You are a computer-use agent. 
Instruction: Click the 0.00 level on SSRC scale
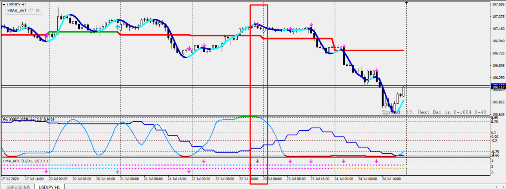pos(495,137)
